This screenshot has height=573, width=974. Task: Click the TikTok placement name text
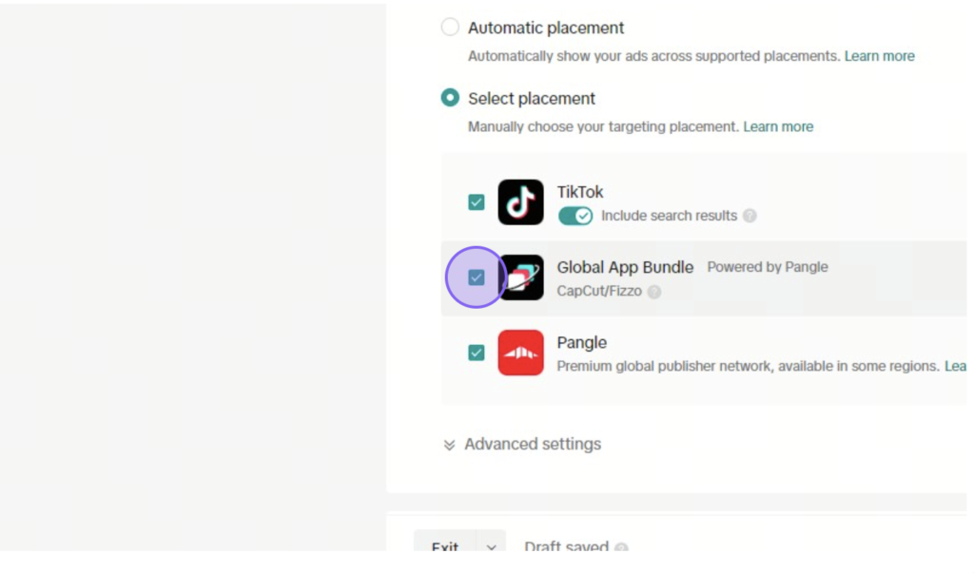pos(579,192)
